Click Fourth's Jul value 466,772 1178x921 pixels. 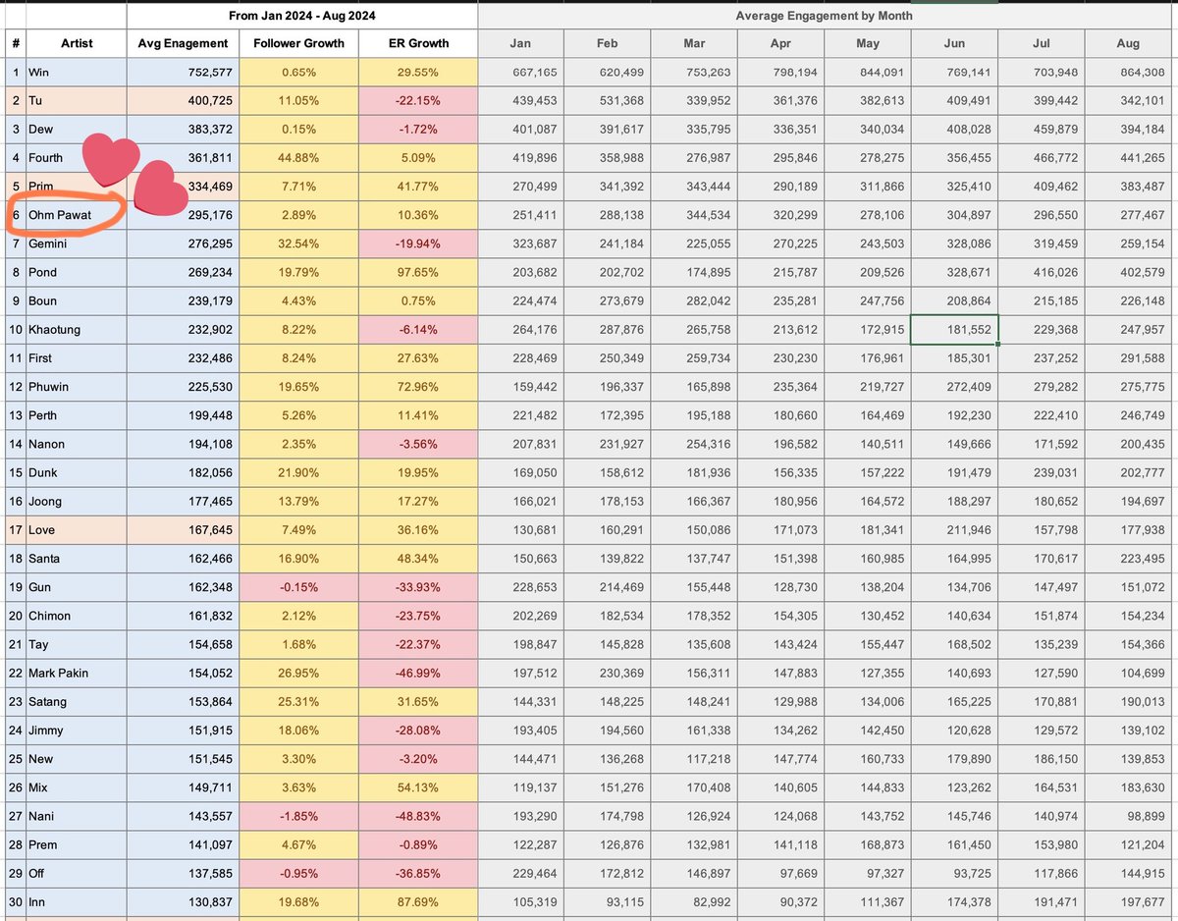(1042, 157)
